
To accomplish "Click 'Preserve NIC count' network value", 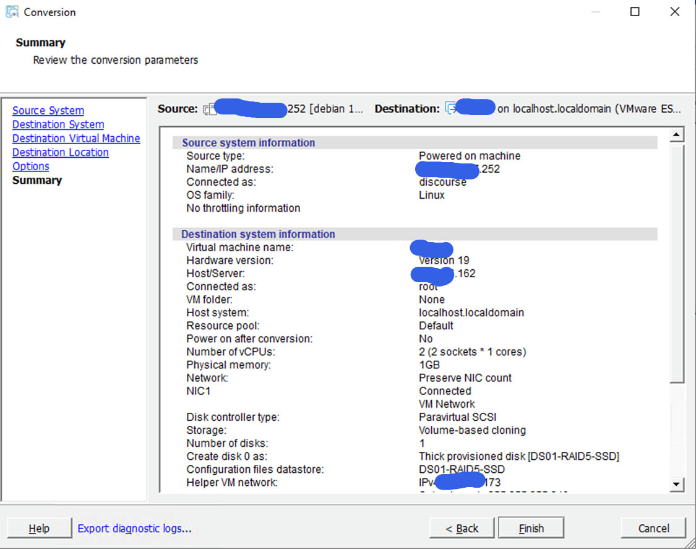I will pos(465,378).
